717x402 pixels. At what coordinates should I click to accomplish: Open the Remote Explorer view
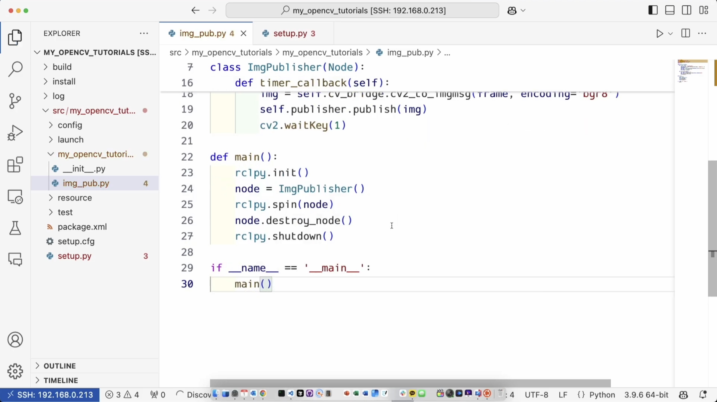[15, 197]
